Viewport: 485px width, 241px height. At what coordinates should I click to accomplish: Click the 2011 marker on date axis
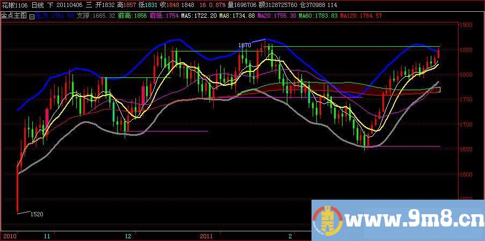point(206,236)
